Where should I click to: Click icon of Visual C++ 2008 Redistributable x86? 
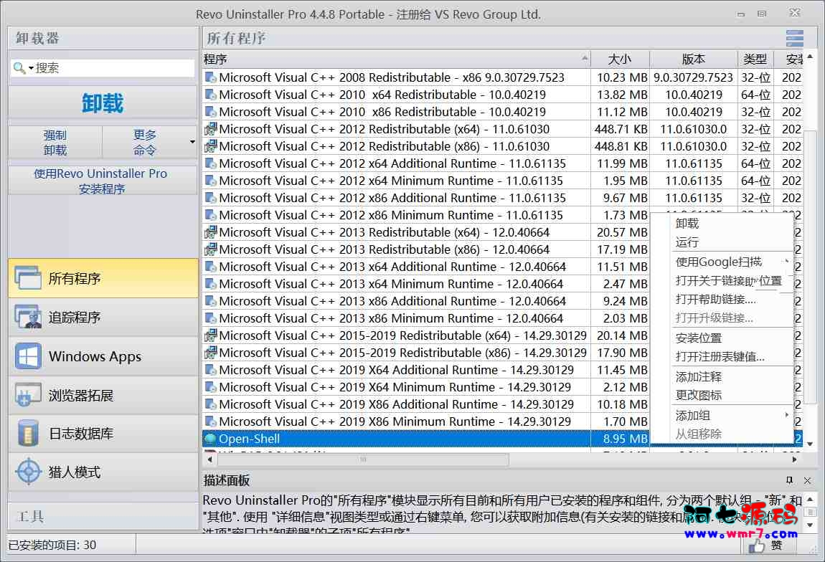pyautogui.click(x=210, y=77)
